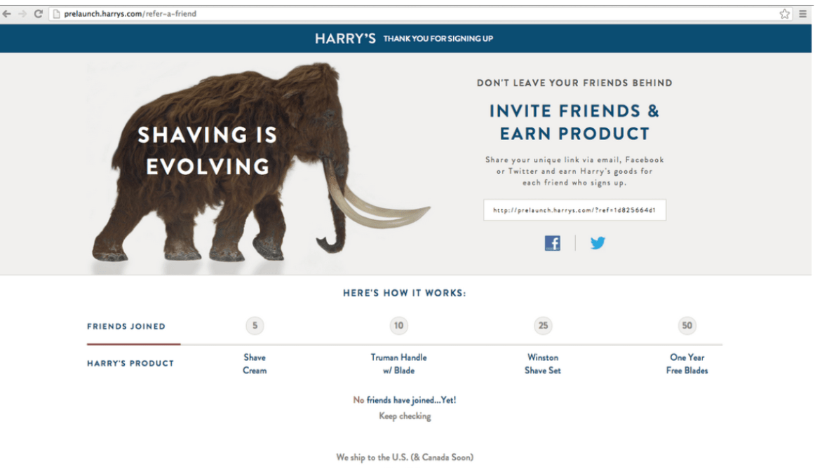Click 'No friends have joined...Yet!' text
Screen dimensions: 815x468
(405, 400)
